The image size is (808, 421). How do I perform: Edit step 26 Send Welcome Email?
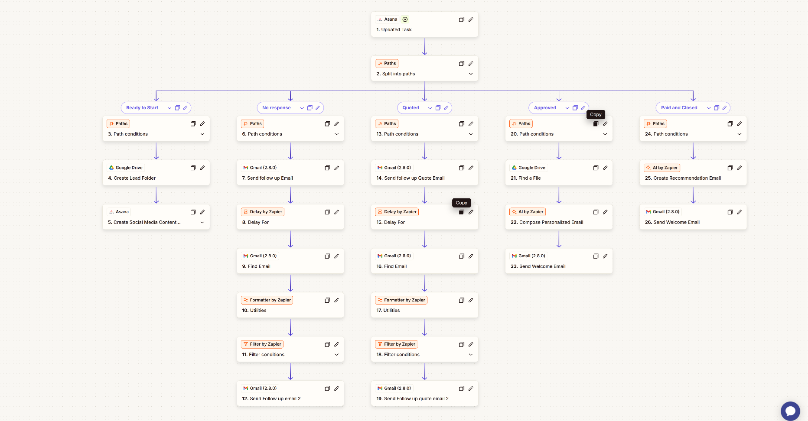pos(740,212)
